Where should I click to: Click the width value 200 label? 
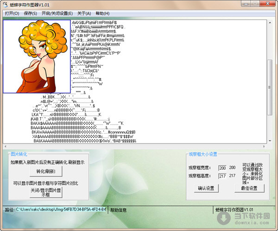tap(232, 167)
